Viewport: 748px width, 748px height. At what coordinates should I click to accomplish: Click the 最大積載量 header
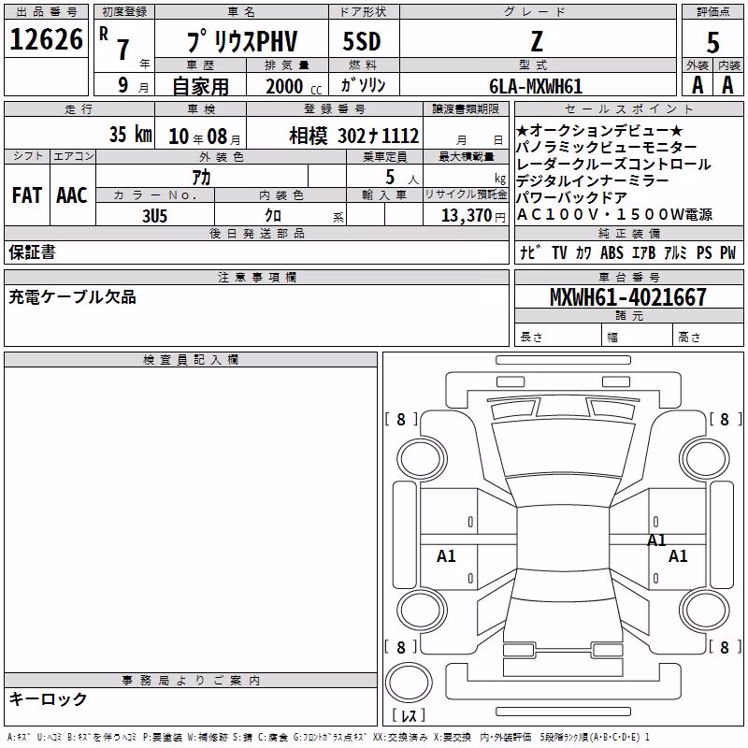pyautogui.click(x=466, y=156)
